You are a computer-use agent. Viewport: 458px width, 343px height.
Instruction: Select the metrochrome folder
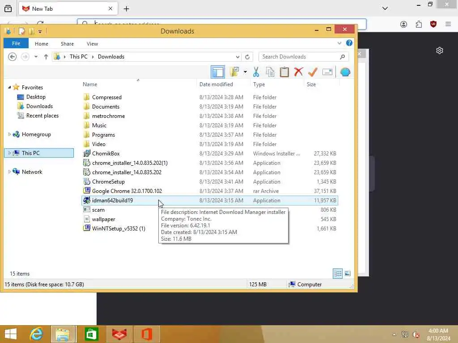tap(108, 116)
